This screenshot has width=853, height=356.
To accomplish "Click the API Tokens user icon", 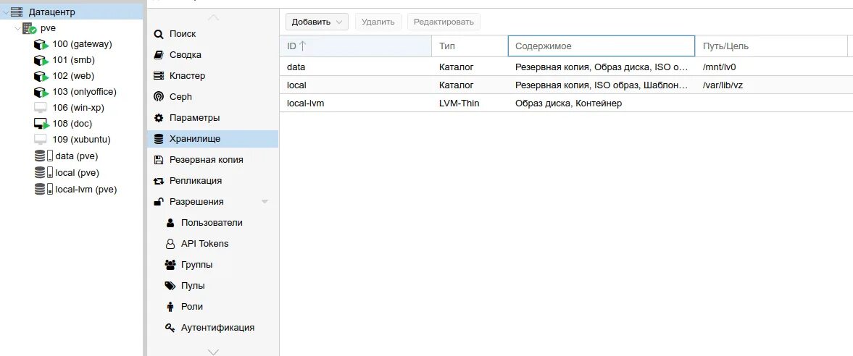I will pyautogui.click(x=170, y=244).
